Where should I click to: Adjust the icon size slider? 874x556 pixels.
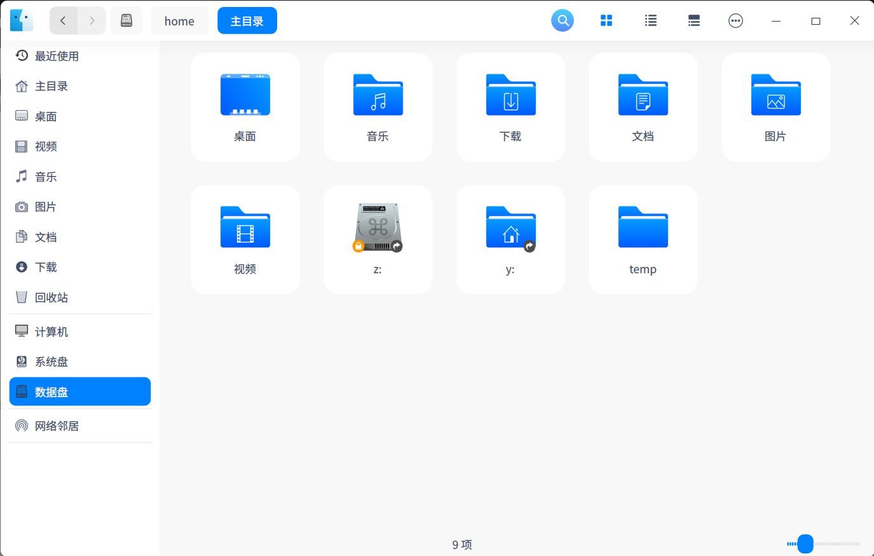pos(805,544)
